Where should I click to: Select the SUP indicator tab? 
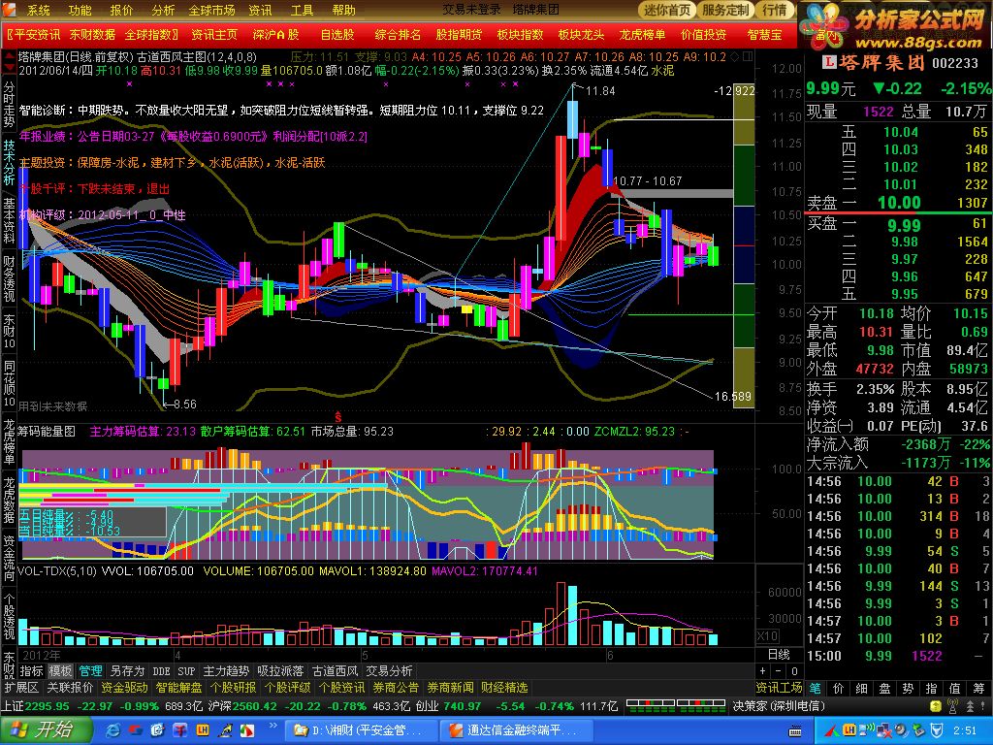coord(186,671)
